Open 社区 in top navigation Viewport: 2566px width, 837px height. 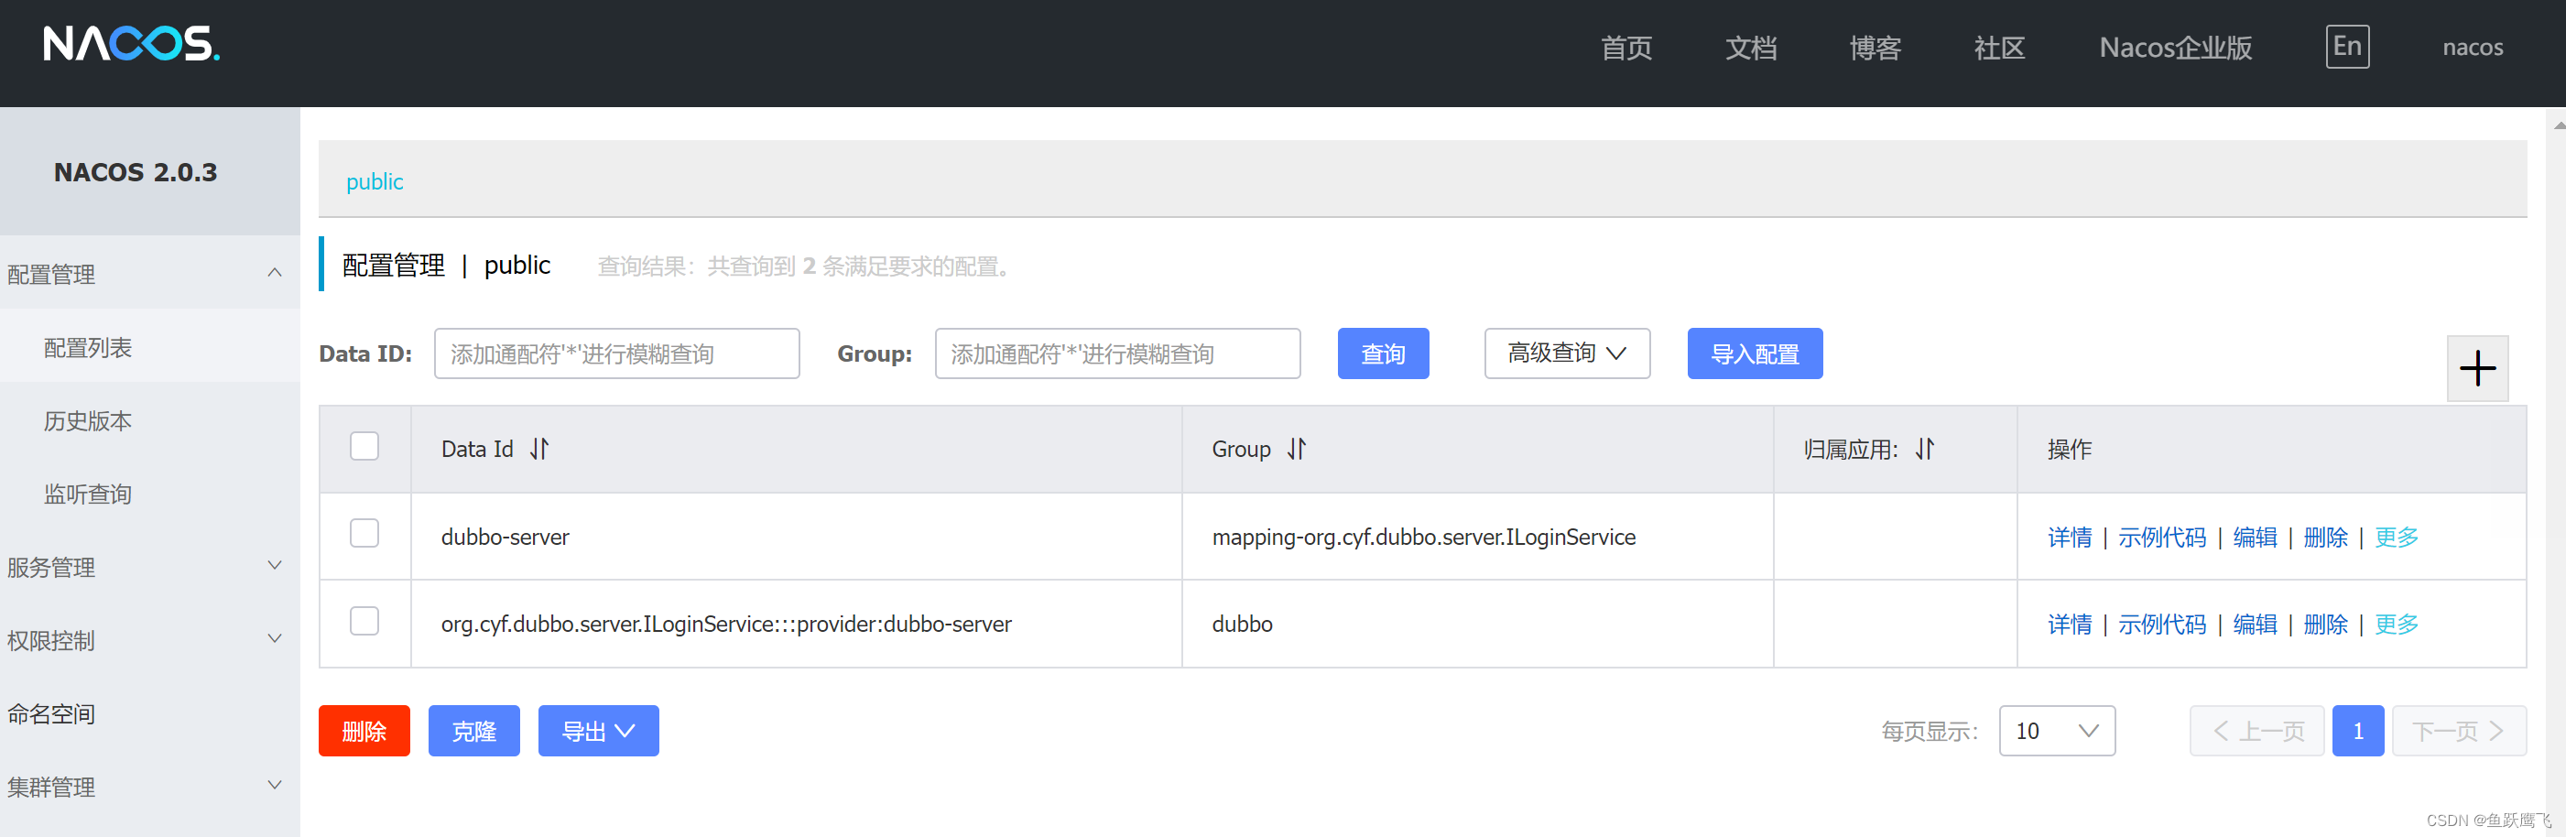[x=2000, y=48]
